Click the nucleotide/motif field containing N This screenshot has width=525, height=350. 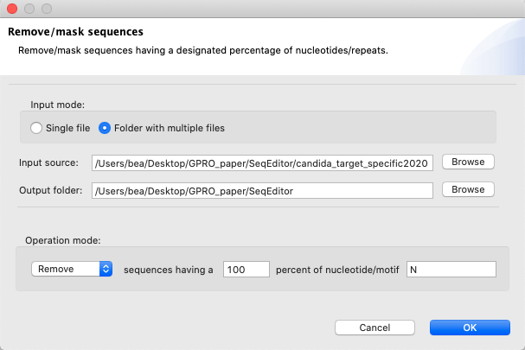[451, 270]
